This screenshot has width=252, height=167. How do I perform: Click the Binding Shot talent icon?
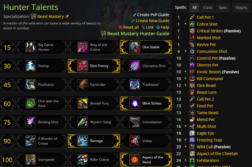(x=31, y=122)
